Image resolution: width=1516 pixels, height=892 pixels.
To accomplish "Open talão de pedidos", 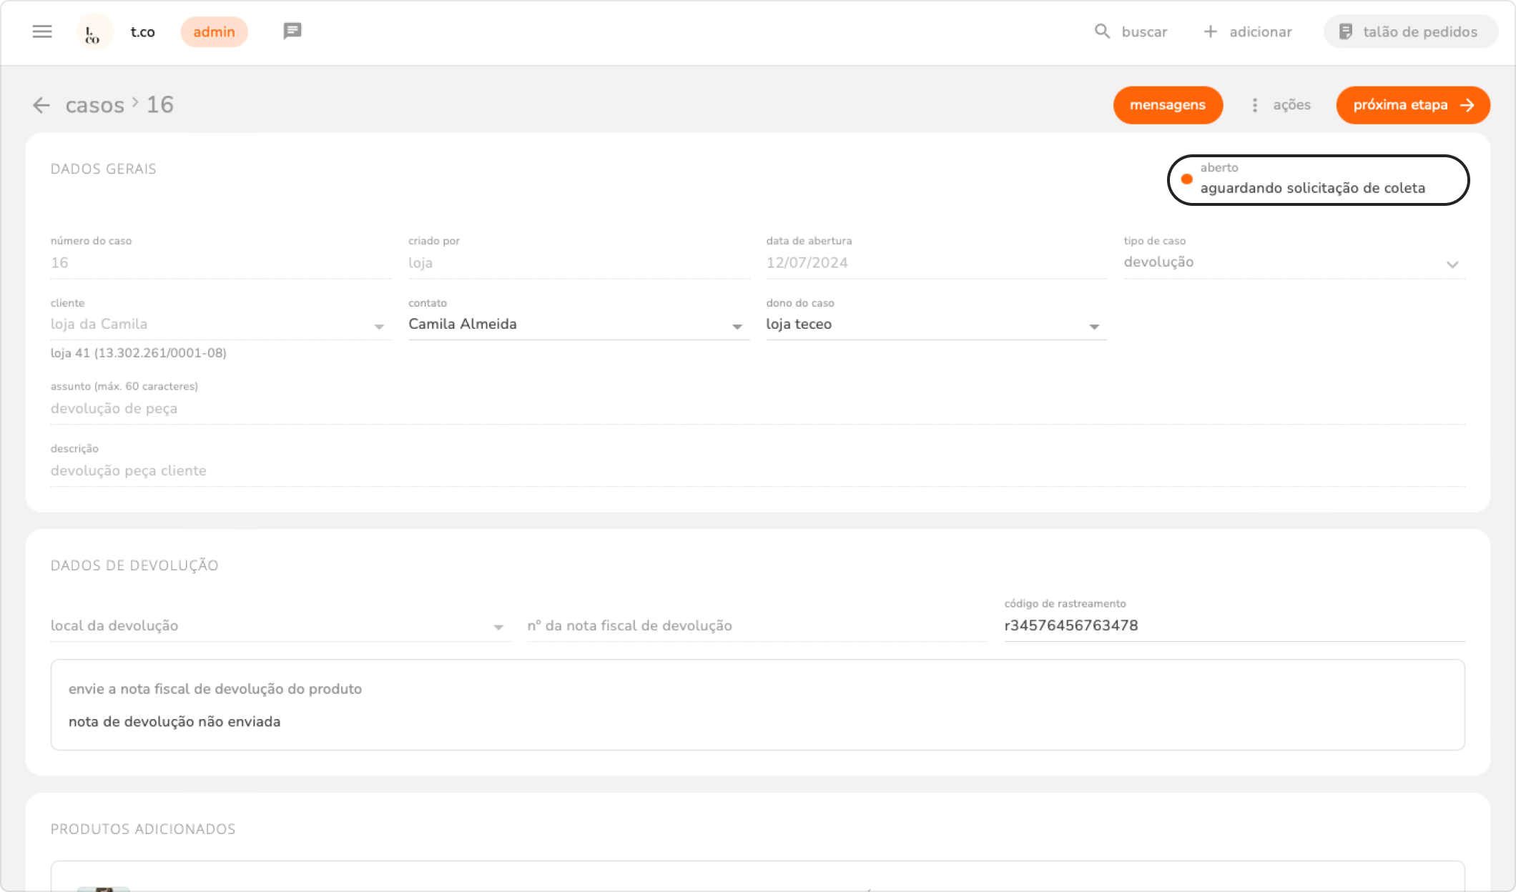I will coord(1410,31).
